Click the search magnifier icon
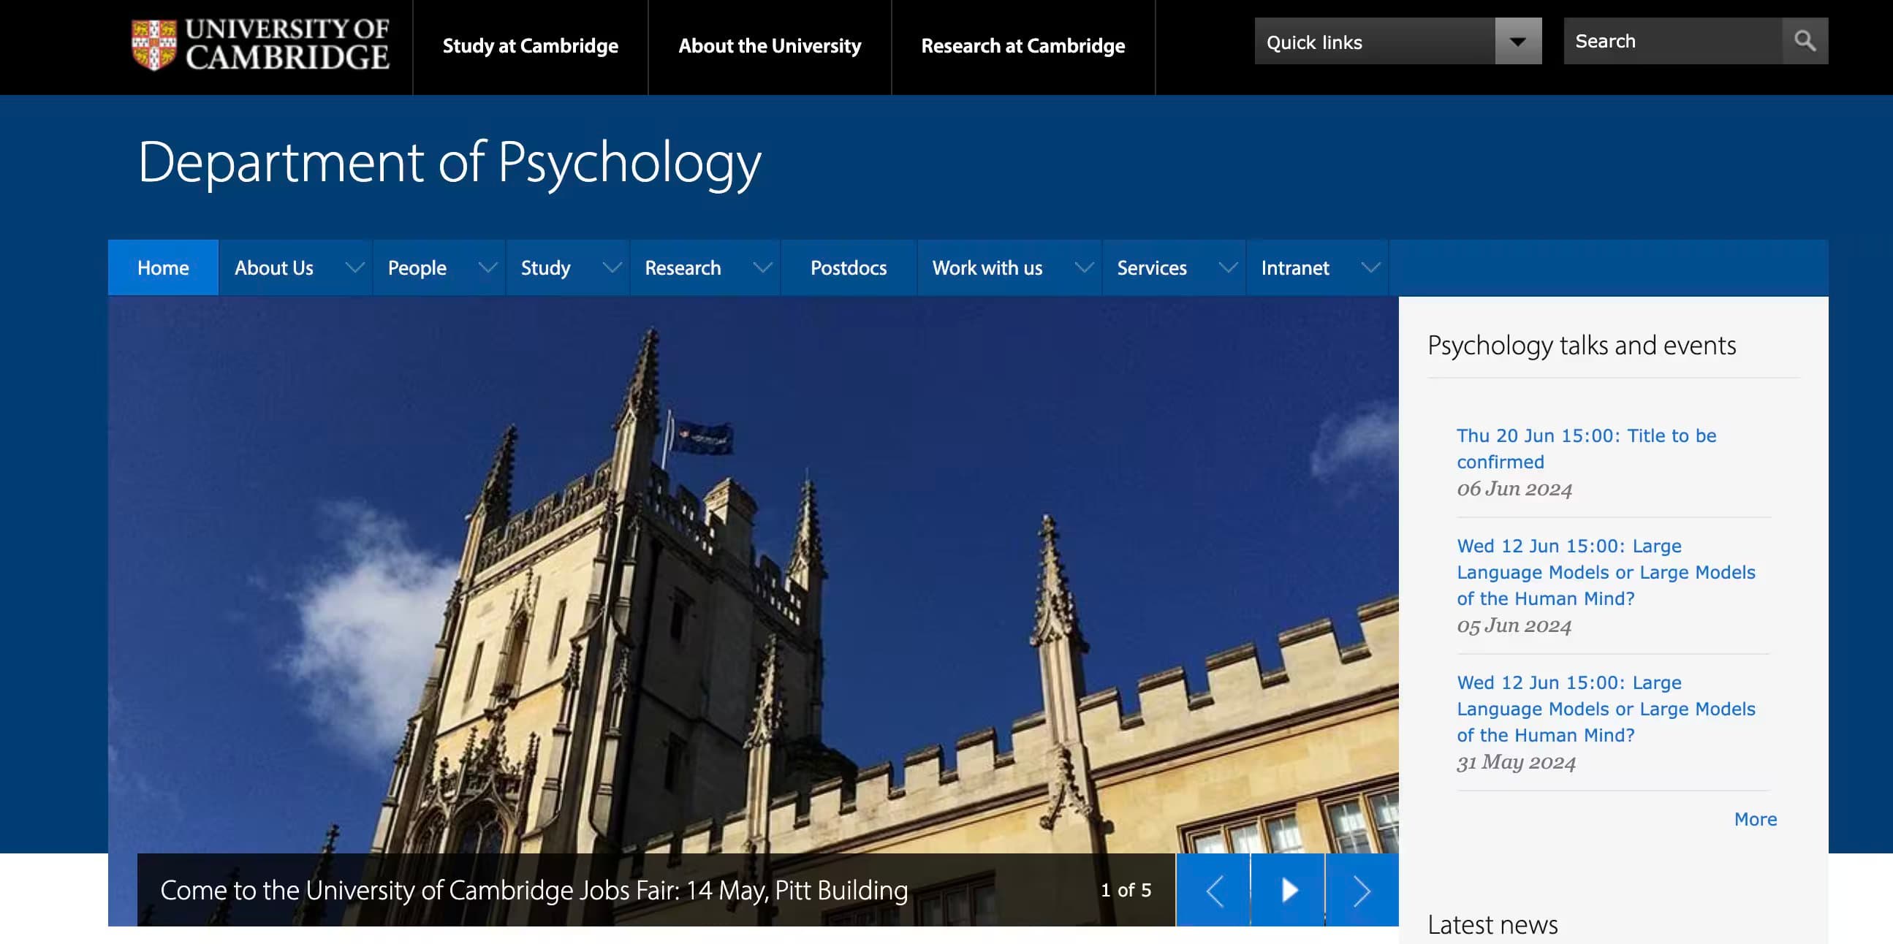Viewport: 1893px width, 944px height. [x=1805, y=41]
